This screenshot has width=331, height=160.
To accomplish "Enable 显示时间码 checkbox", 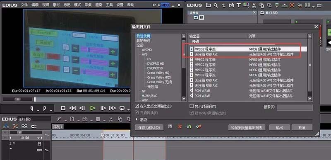I will click(192, 106).
